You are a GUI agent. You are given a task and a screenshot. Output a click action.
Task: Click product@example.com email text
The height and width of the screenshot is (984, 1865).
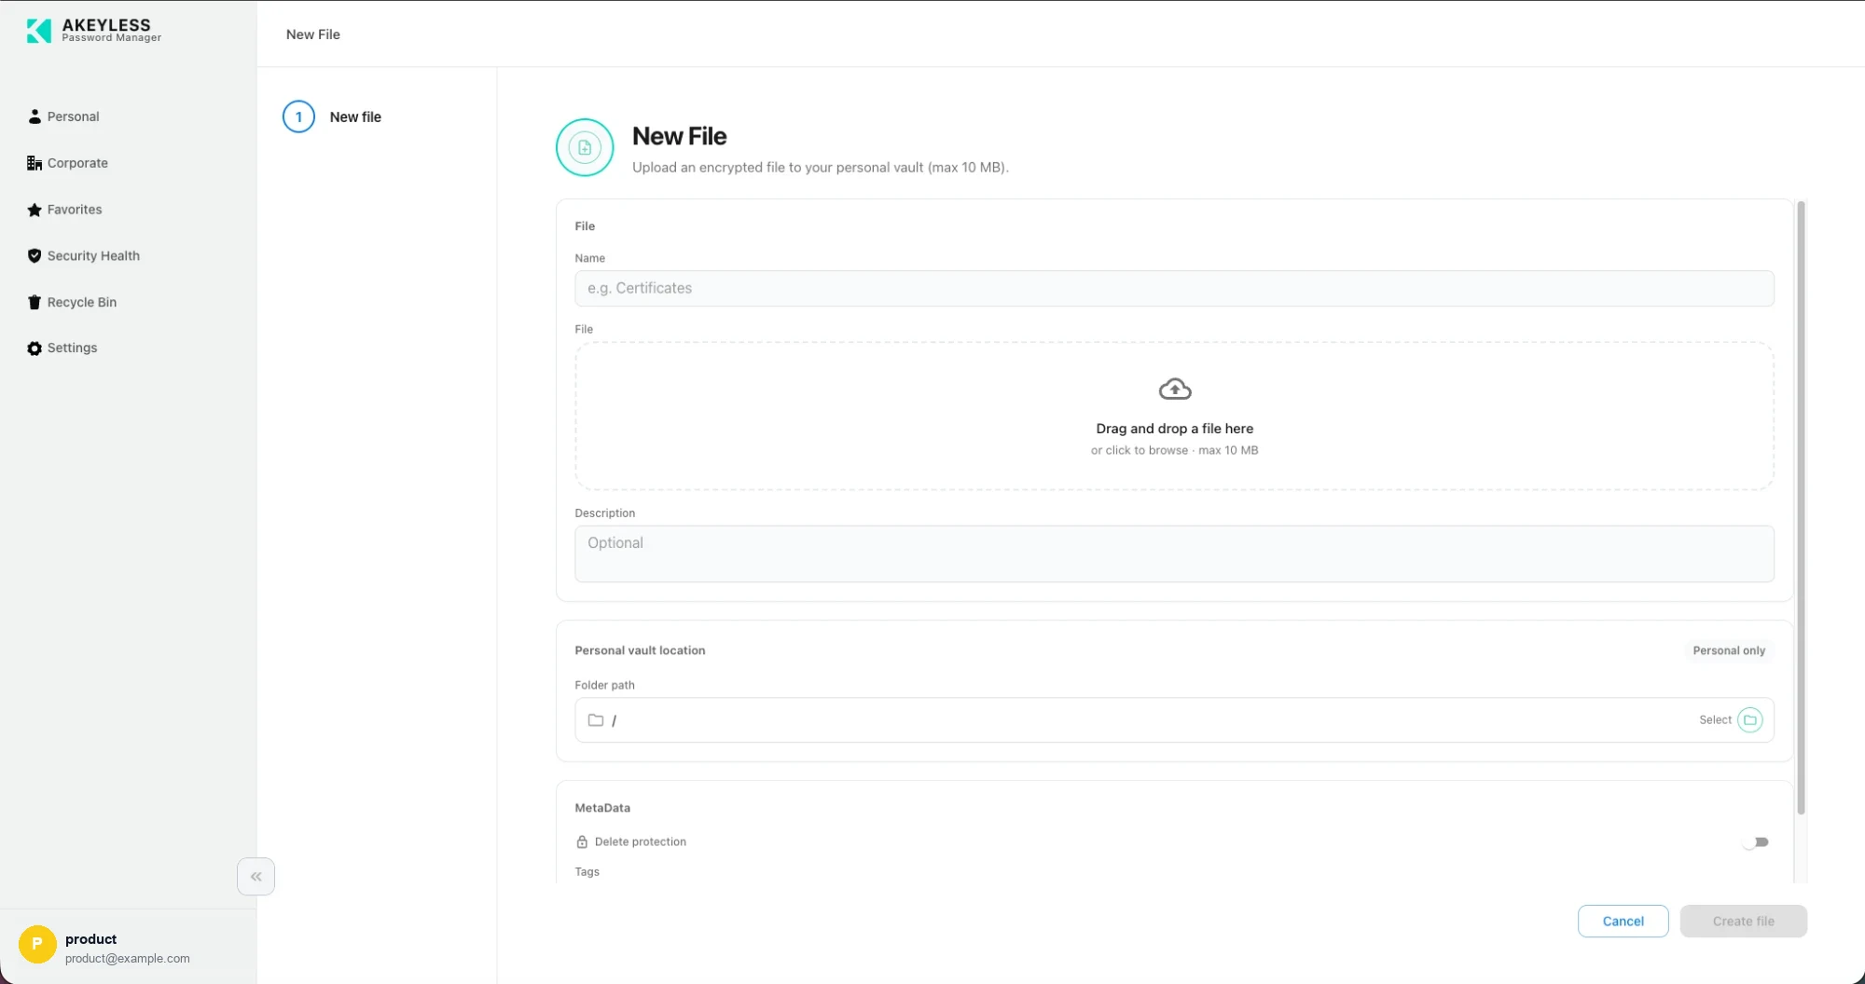(128, 958)
